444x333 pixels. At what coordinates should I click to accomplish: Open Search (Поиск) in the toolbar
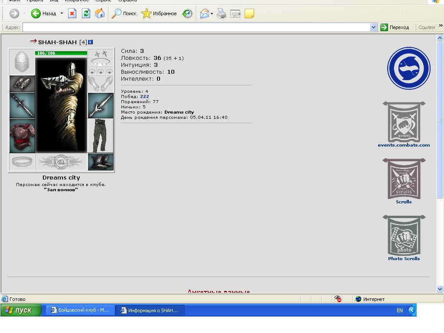pos(124,13)
